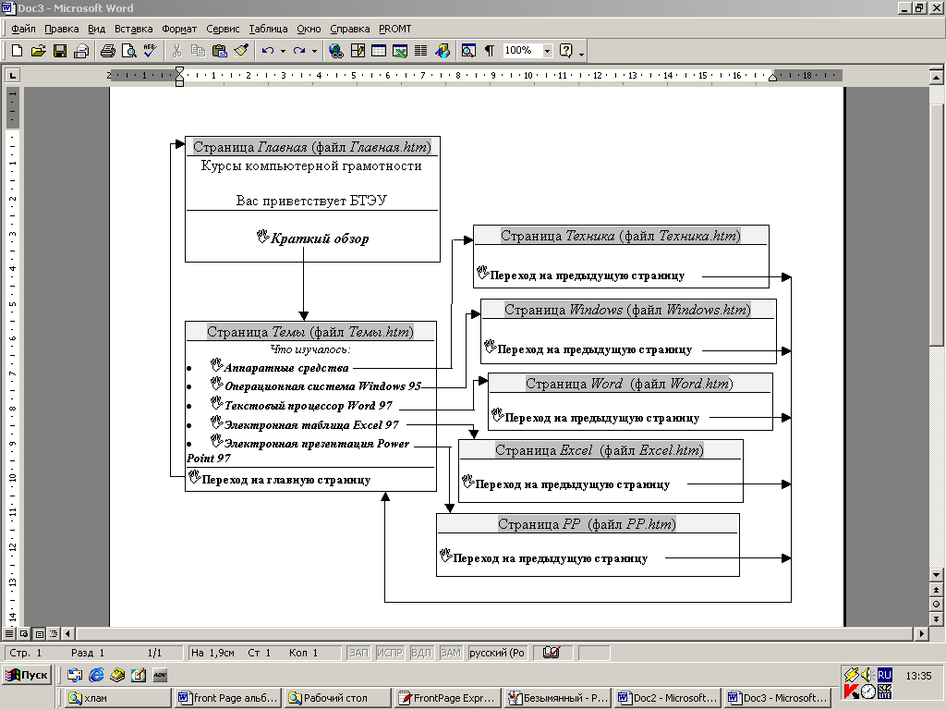
Task: Open the PROMT menu
Action: pyautogui.click(x=395, y=29)
